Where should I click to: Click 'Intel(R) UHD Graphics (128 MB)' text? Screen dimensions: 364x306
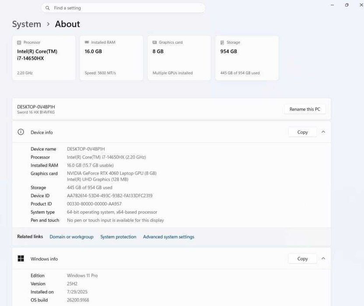pyautogui.click(x=98, y=179)
